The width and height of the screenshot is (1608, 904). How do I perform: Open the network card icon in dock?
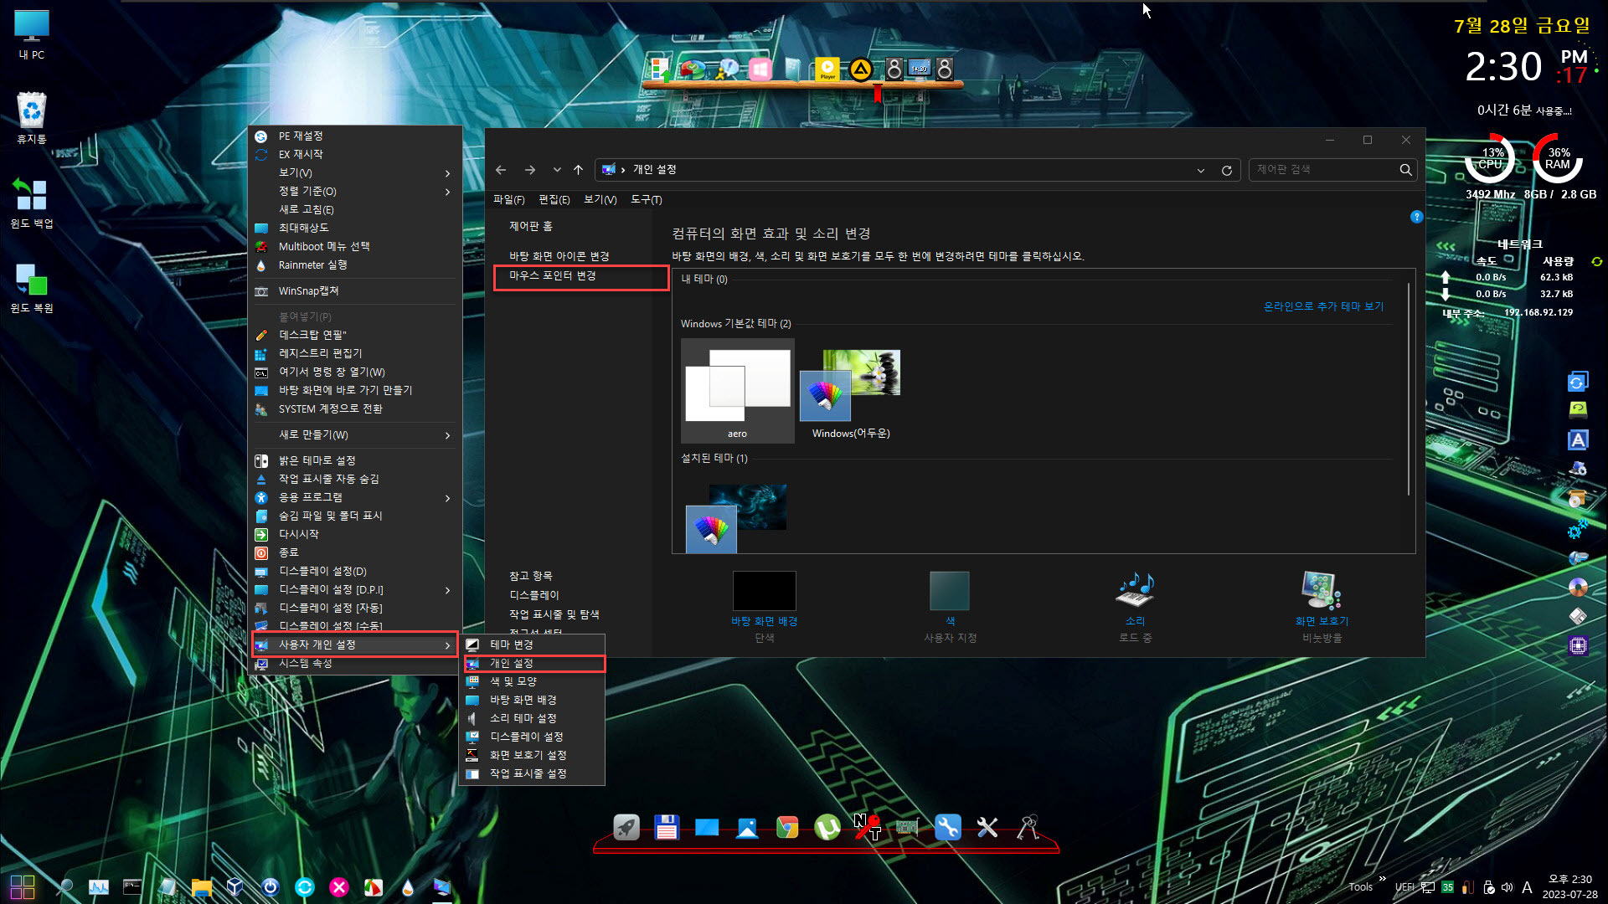[x=908, y=827]
